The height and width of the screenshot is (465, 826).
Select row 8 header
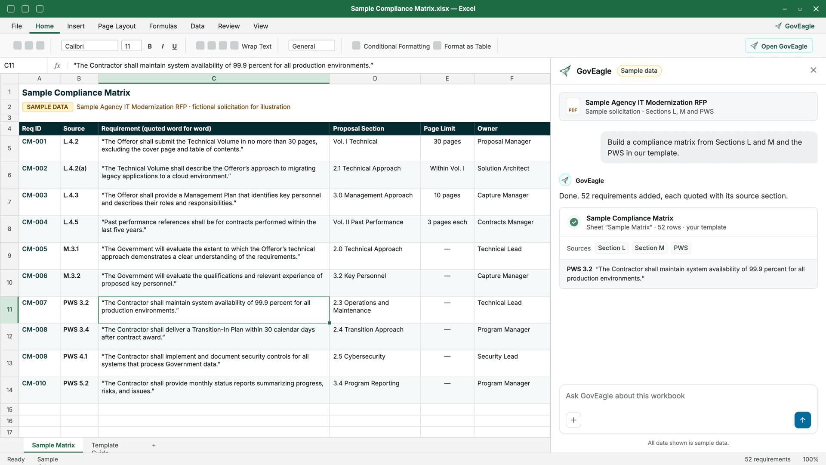[x=9, y=229]
